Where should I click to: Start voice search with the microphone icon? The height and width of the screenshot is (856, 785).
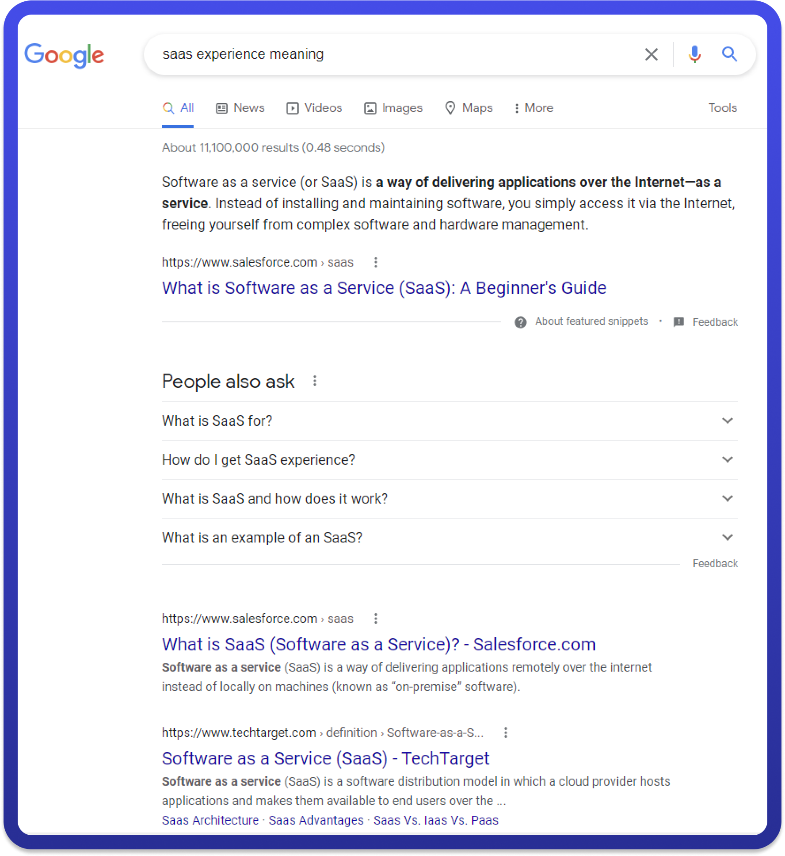(x=694, y=54)
